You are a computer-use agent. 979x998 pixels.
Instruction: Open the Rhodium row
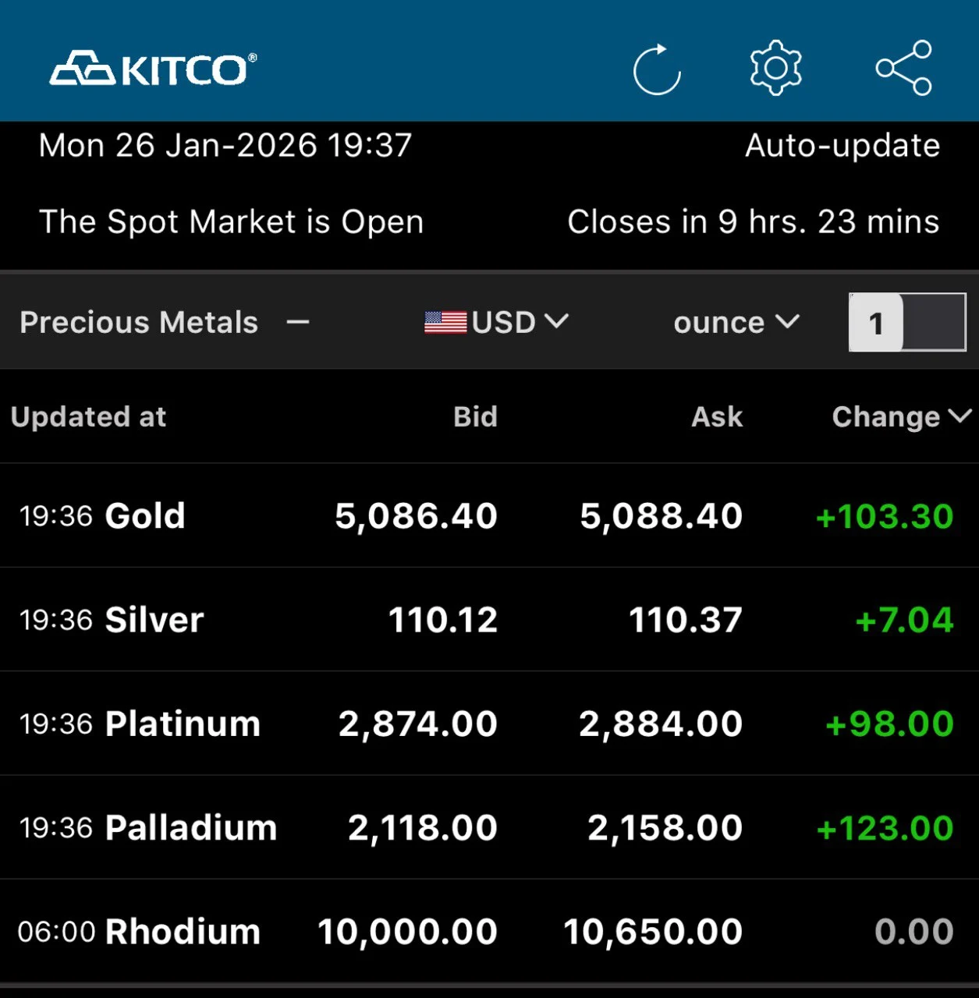coord(183,932)
